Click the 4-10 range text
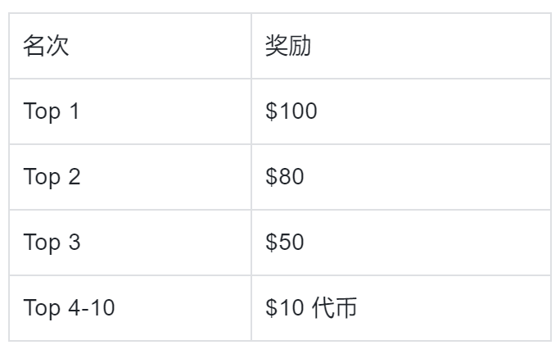Screen dimensions: 560x354 [x=91, y=308]
